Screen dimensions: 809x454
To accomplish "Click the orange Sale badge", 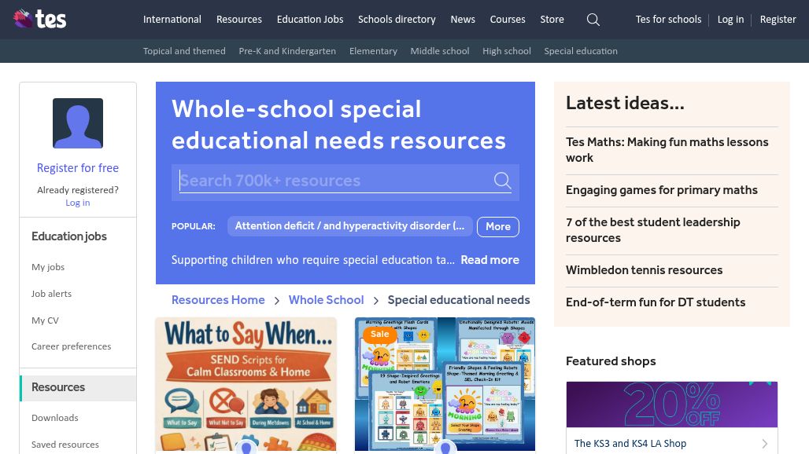I will click(380, 334).
